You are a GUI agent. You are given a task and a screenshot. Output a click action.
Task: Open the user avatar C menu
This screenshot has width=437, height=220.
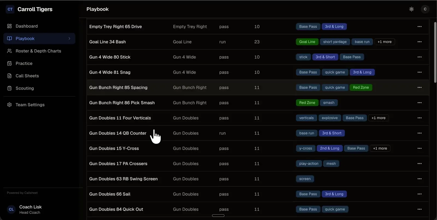click(425, 9)
